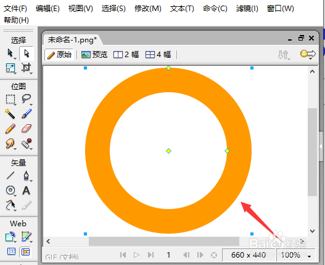Click the vertical scrollbar thumb
This screenshot has height=265, width=325.
point(312,152)
